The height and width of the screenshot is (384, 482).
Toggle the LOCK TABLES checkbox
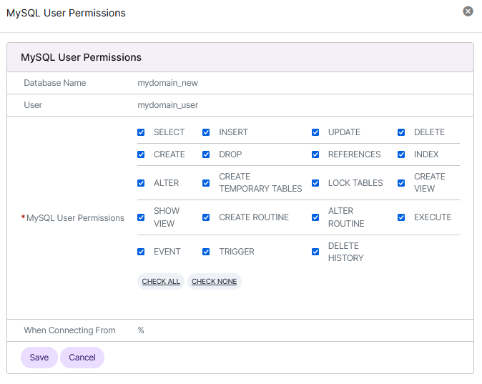point(315,183)
